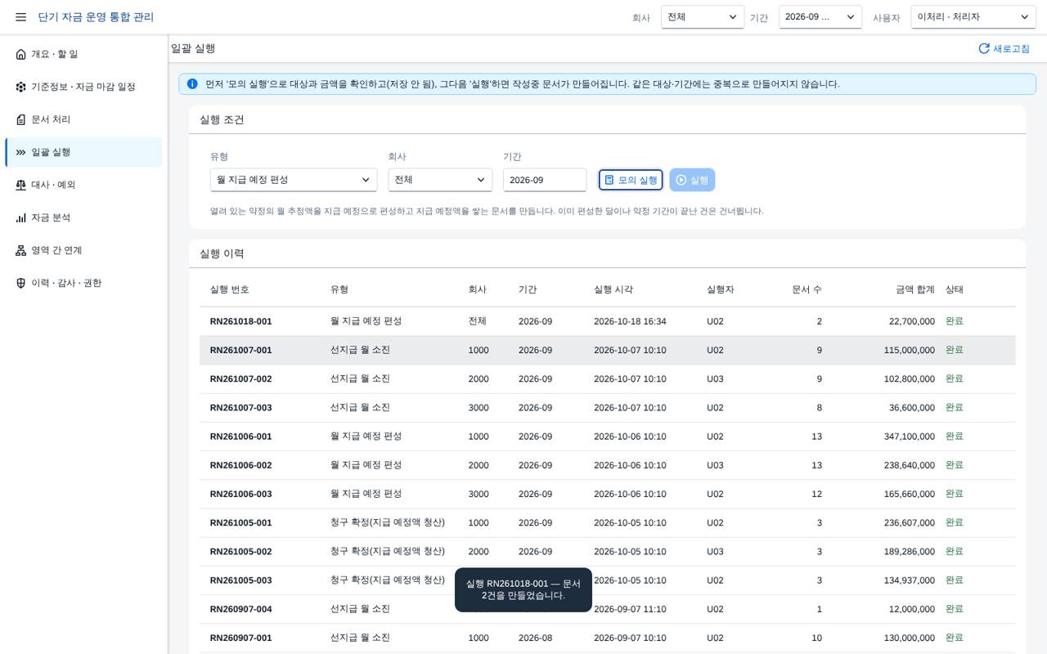Click the document icon beside 문서 처리
This screenshot has width=1047, height=654.
click(20, 119)
